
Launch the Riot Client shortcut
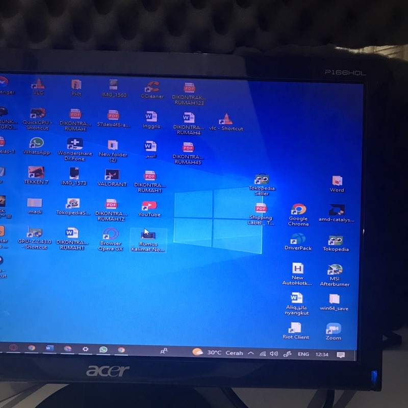296,331
